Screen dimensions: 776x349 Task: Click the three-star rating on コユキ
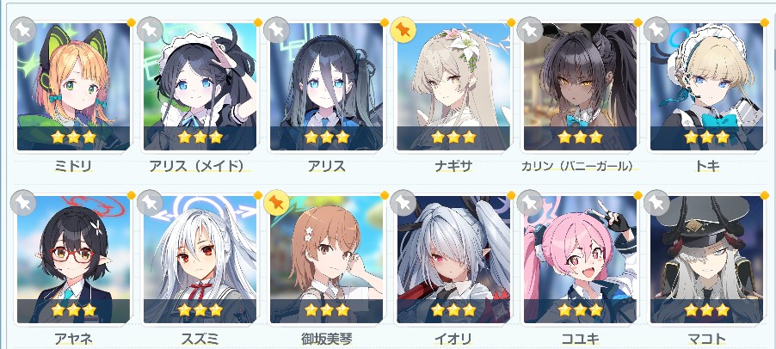[x=580, y=310]
